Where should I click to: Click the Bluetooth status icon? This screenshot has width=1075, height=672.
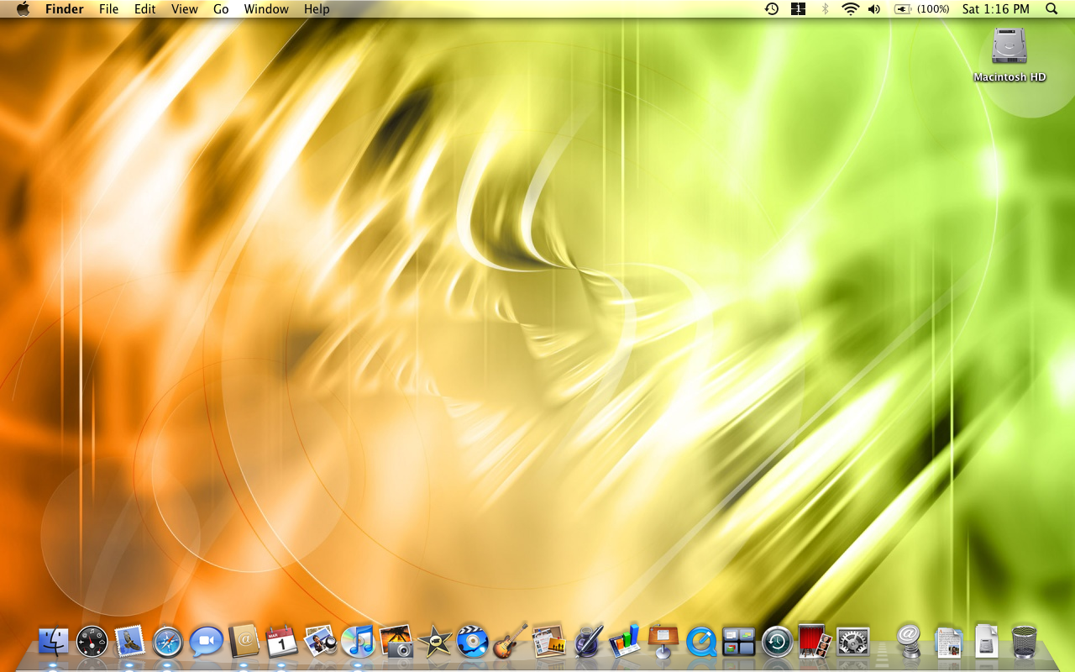point(825,9)
